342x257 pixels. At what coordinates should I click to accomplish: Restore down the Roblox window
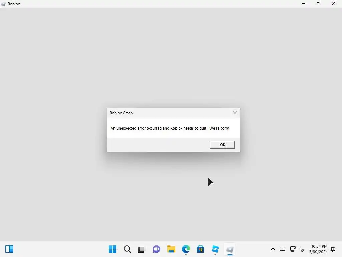pyautogui.click(x=318, y=3)
